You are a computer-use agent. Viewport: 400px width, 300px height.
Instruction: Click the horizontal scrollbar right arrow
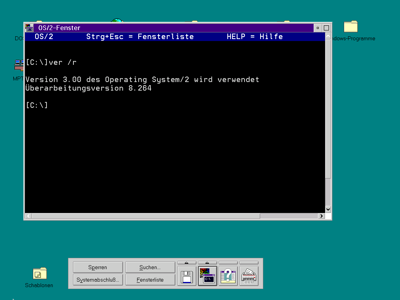pos(321,216)
